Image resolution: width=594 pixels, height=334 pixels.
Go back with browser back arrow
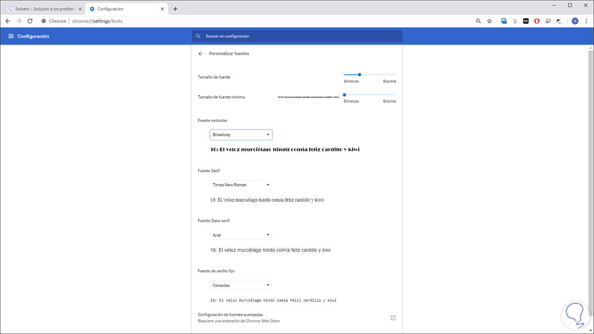pos(8,21)
